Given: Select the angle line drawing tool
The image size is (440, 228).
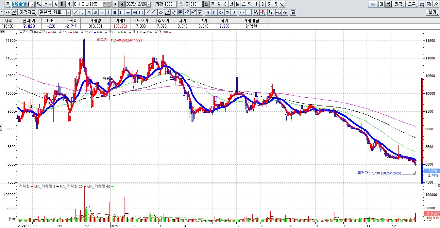Looking at the screenshot, I should click(82, 12).
